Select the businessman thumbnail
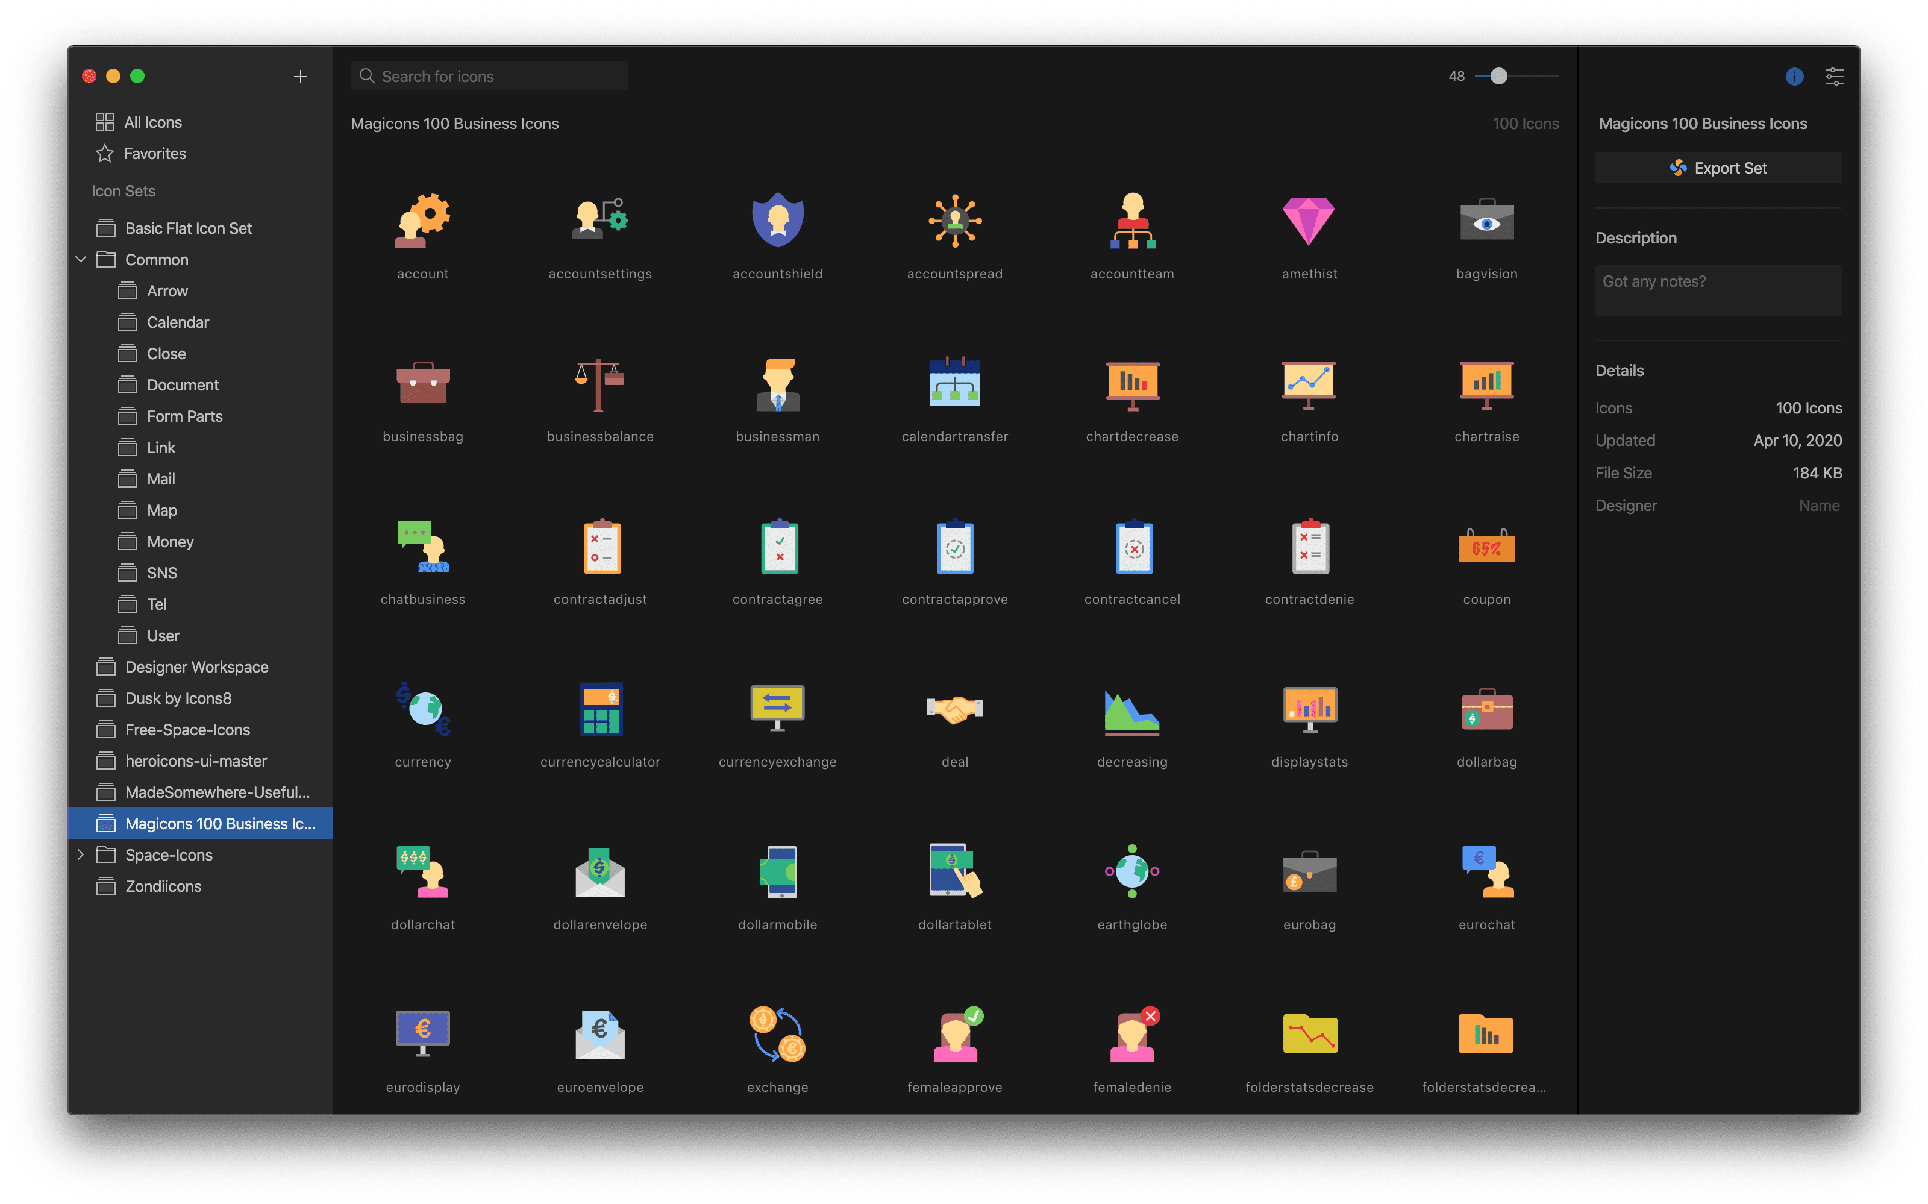 pyautogui.click(x=777, y=384)
